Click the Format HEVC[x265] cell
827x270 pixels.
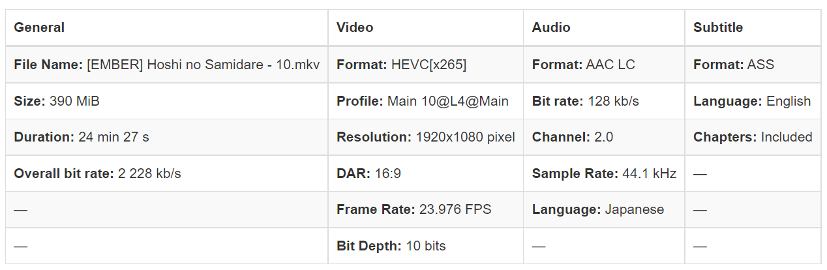(401, 65)
